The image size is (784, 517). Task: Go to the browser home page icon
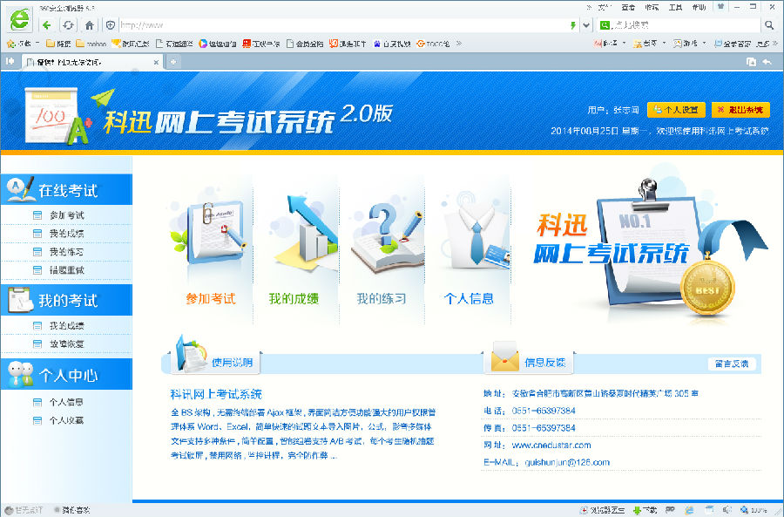click(89, 24)
